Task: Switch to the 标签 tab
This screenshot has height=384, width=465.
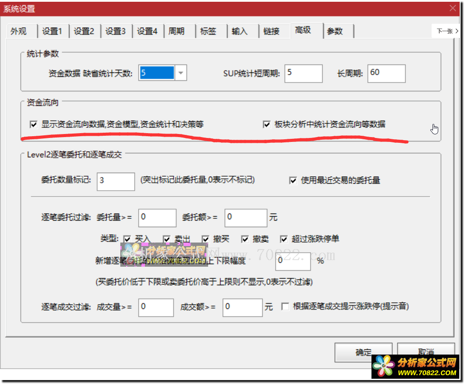Action: click(212, 31)
